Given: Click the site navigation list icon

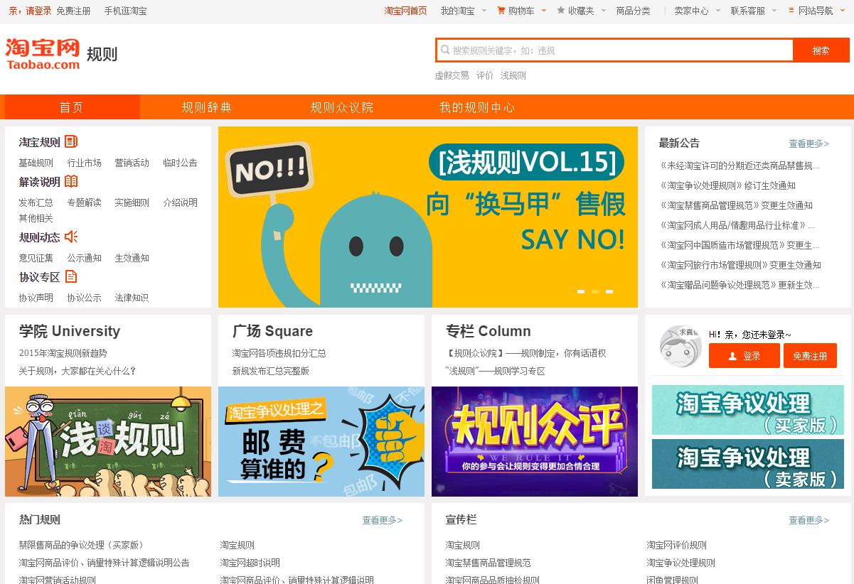Looking at the screenshot, I should coord(791,11).
